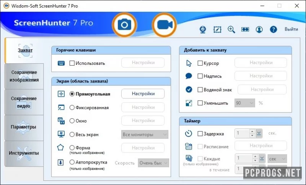Viewport: 306px width, 185px height.
Task: Click the full screen monitor icon
Action: (61, 134)
